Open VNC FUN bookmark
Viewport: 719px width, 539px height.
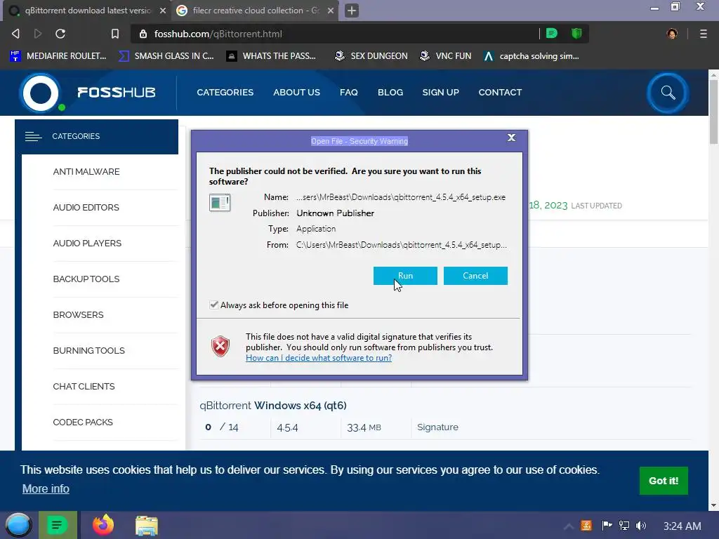[x=446, y=56]
